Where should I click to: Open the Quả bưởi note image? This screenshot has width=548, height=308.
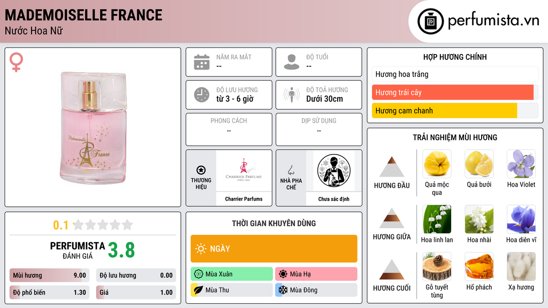pos(479,164)
